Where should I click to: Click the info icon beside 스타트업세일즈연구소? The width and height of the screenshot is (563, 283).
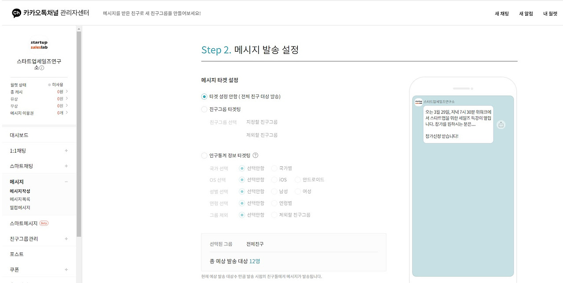[41, 68]
